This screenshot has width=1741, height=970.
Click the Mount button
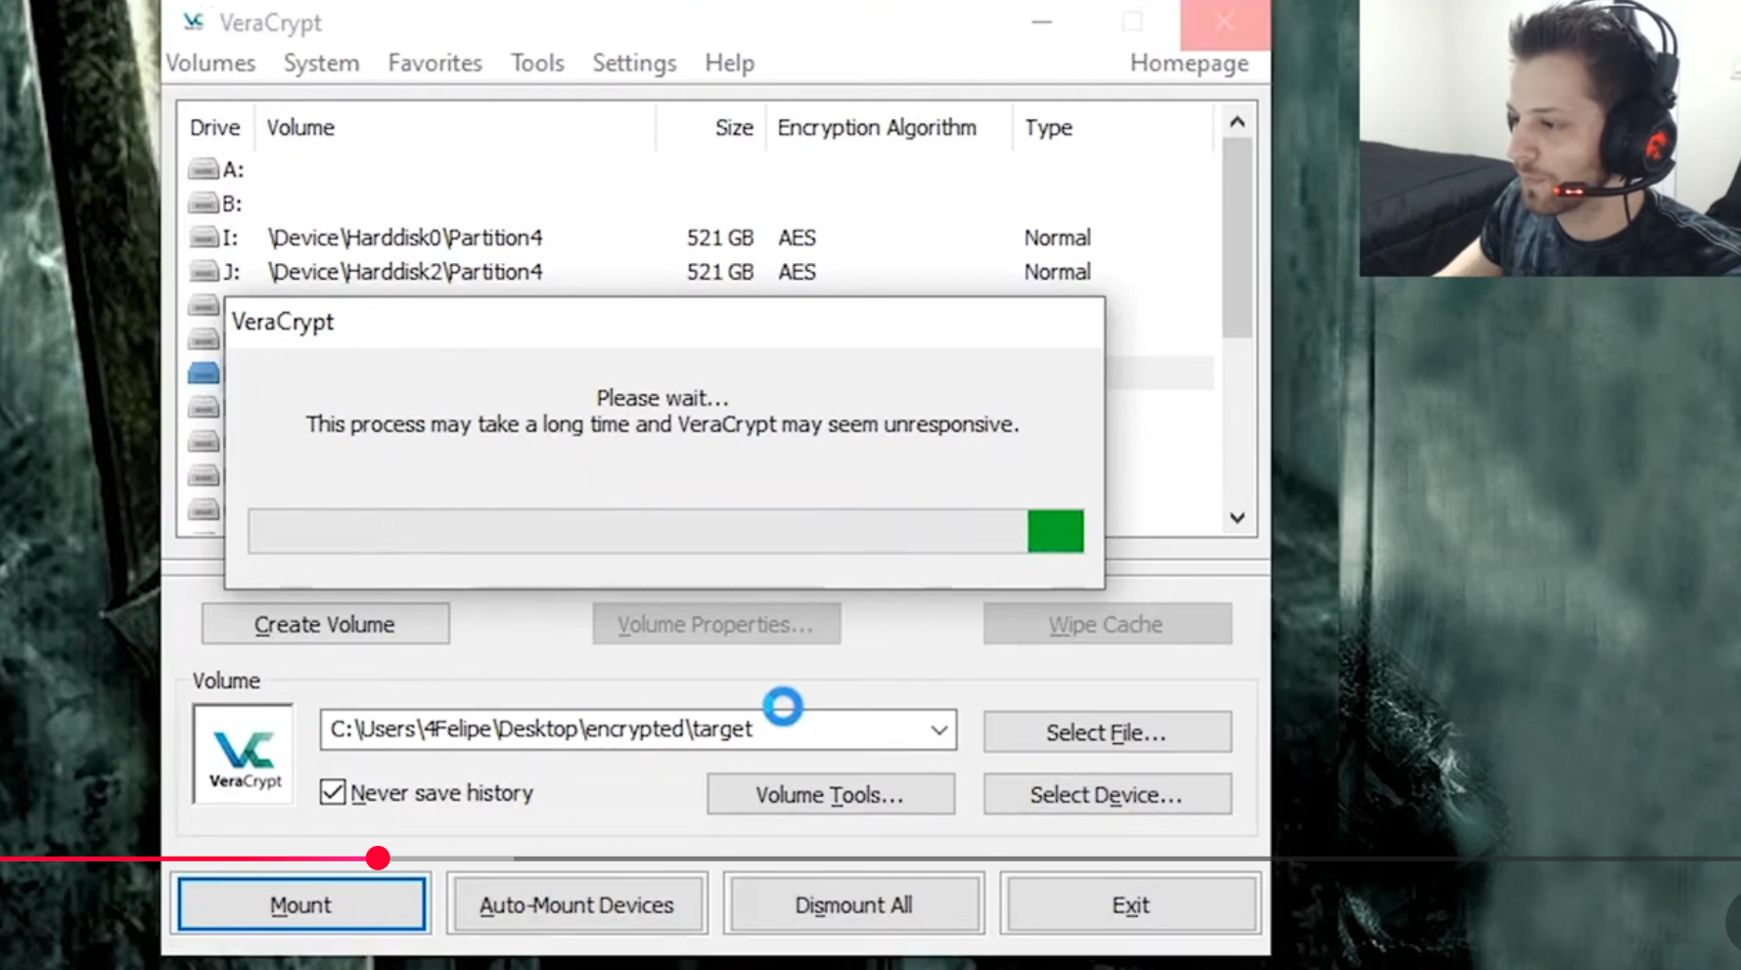click(x=301, y=904)
